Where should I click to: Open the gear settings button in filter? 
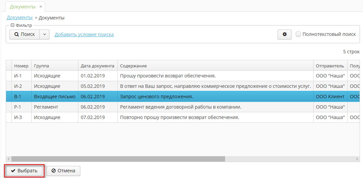point(284,34)
